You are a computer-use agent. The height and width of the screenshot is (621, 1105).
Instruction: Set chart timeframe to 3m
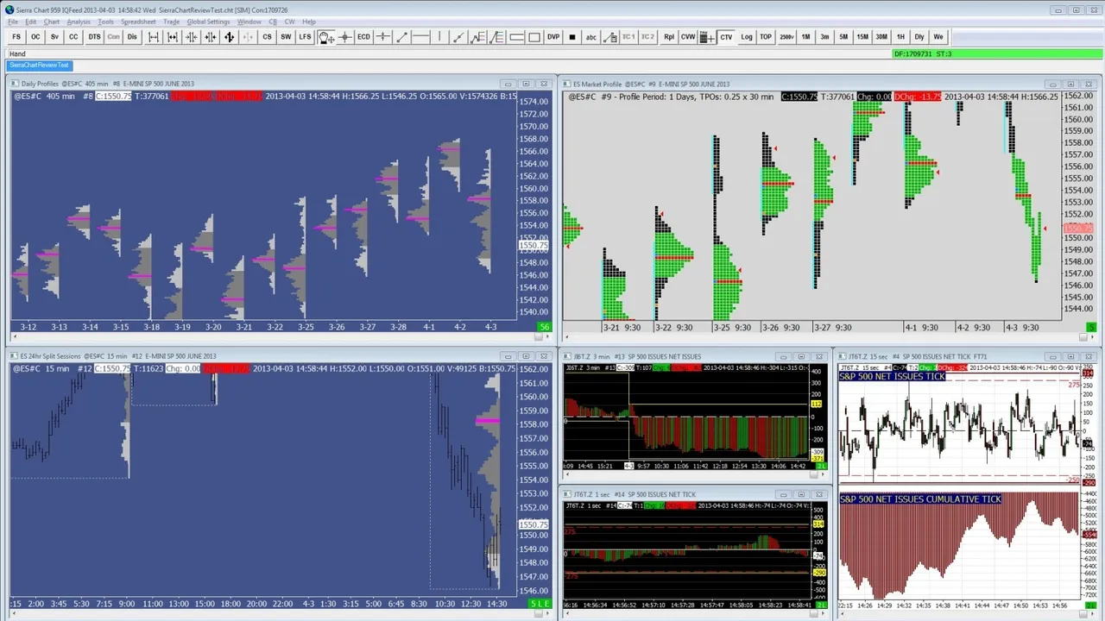tap(824, 37)
